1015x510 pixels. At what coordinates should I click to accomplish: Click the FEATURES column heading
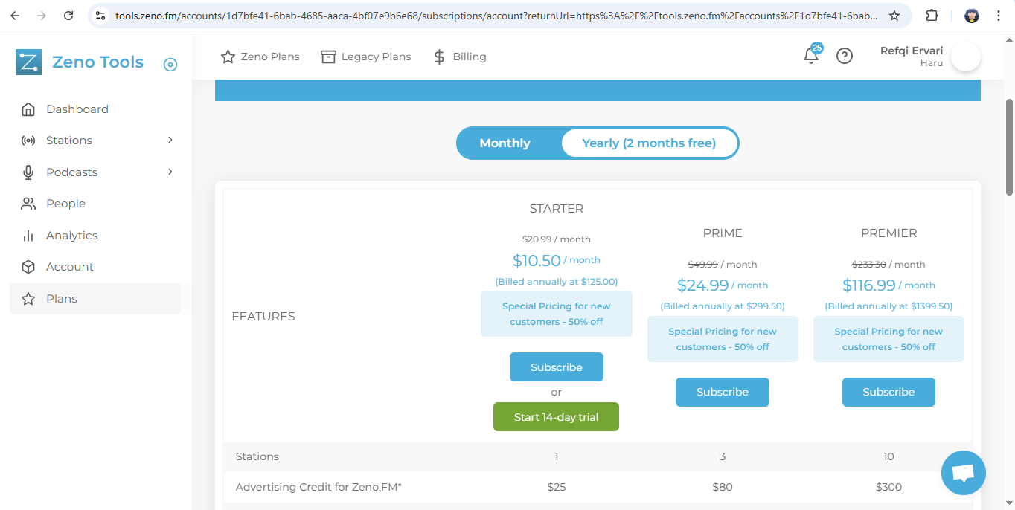[x=263, y=317]
